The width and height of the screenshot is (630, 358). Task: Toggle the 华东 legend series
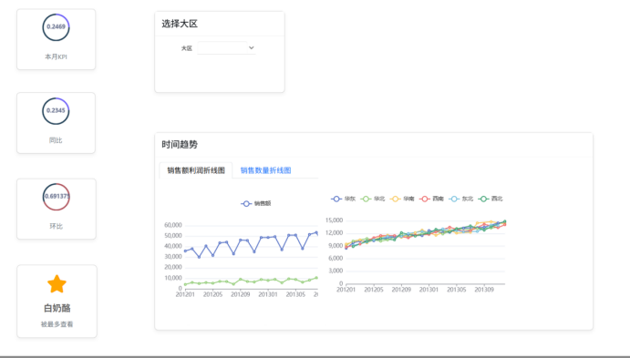(343, 199)
